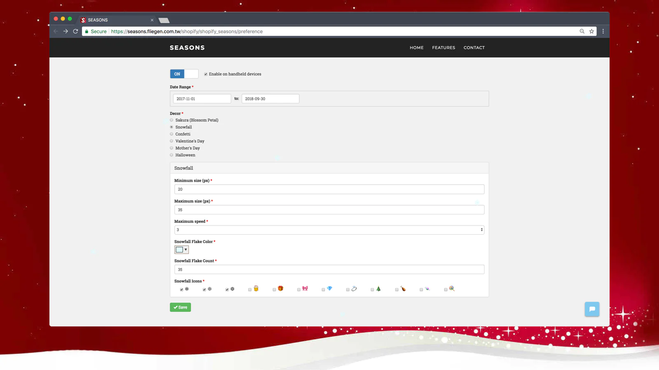This screenshot has height=370, width=659.
Task: Uncheck Enable on handheld devices
Action: click(206, 74)
